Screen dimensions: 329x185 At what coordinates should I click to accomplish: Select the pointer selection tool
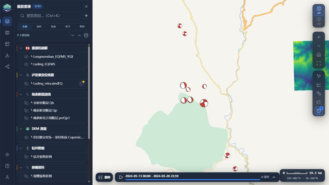coord(319,76)
